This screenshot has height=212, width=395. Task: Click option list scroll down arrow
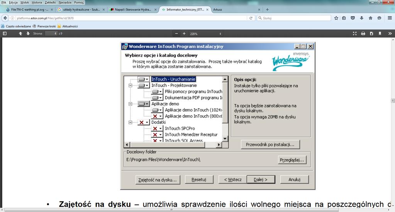(225, 138)
